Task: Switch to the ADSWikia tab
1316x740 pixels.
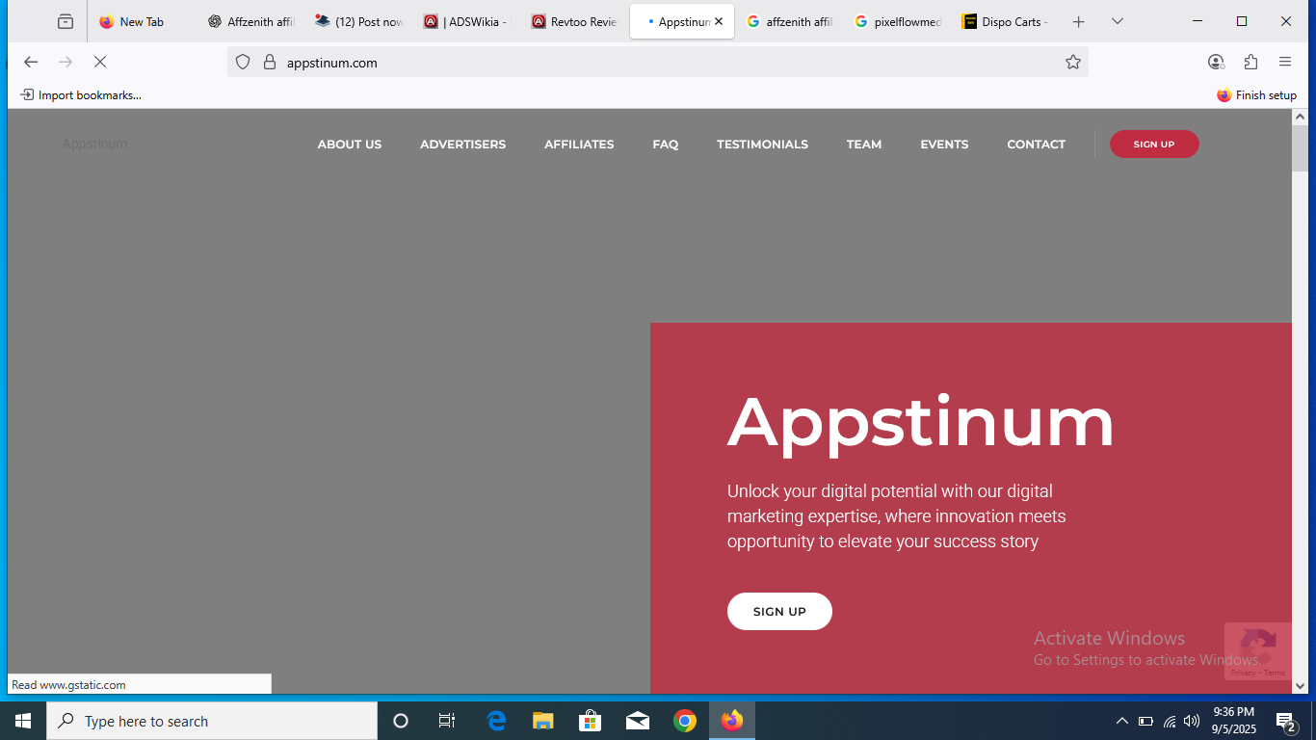Action: click(466, 21)
